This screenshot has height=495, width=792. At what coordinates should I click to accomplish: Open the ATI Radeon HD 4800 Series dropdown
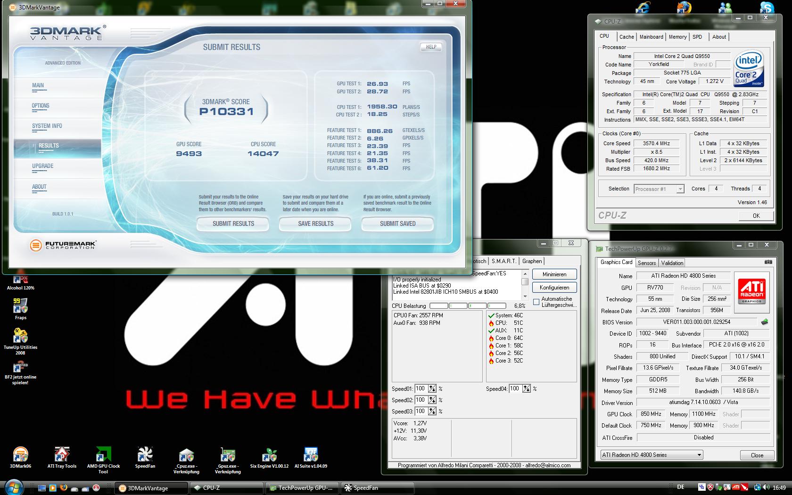(652, 455)
